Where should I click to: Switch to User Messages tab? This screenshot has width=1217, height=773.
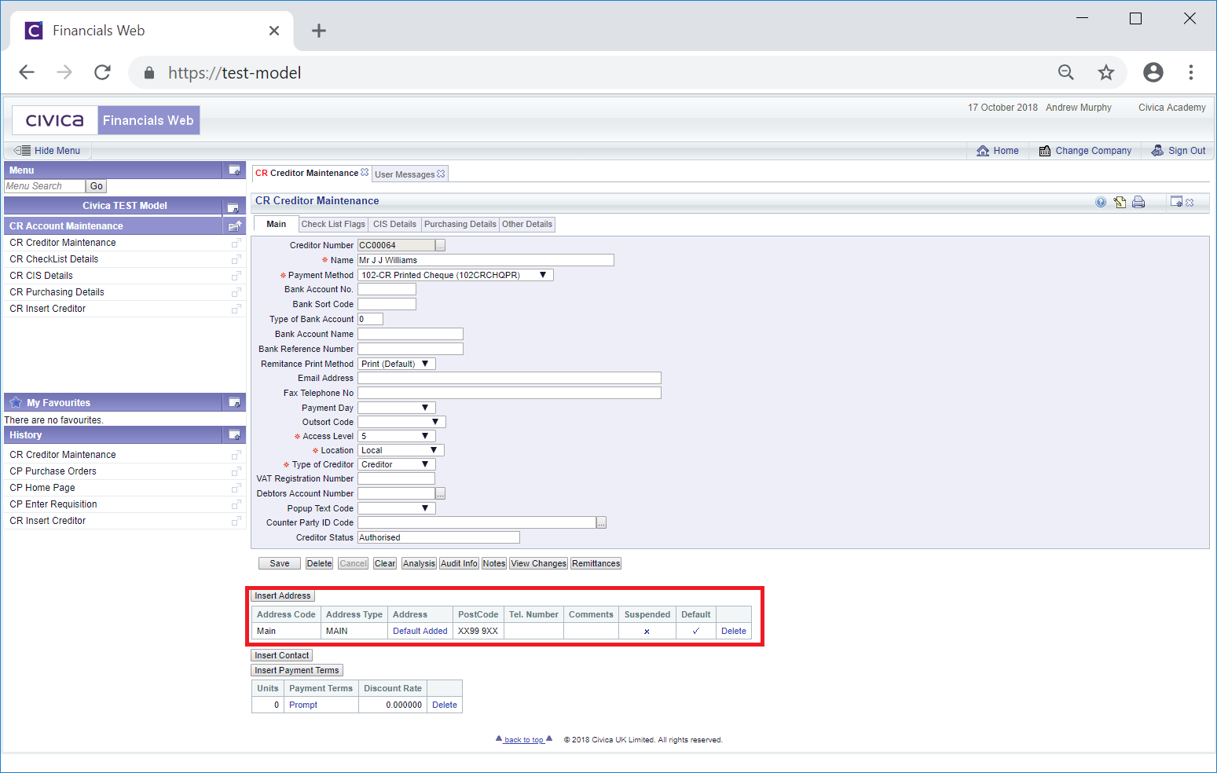click(x=405, y=174)
